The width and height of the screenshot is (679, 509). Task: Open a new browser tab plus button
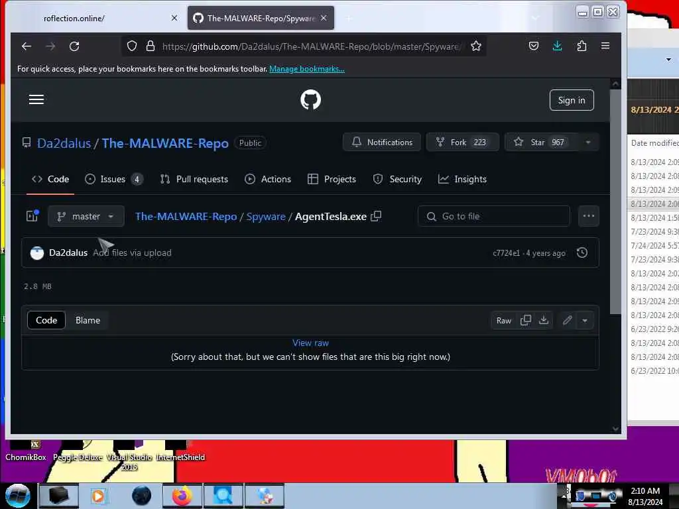(349, 18)
